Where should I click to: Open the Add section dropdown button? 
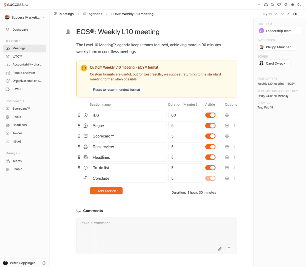(106, 191)
